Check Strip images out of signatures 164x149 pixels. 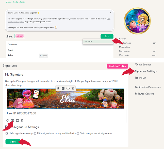pos(78,134)
